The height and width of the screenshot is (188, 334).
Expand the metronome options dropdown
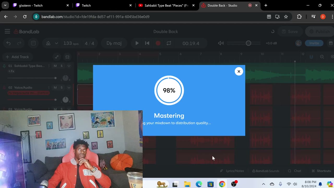point(56,43)
